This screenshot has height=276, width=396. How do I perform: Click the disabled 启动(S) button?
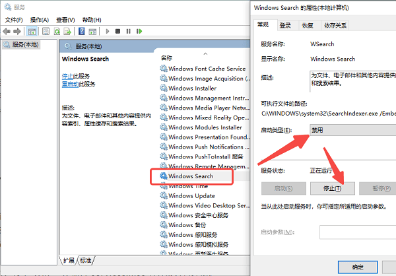pyautogui.click(x=284, y=188)
